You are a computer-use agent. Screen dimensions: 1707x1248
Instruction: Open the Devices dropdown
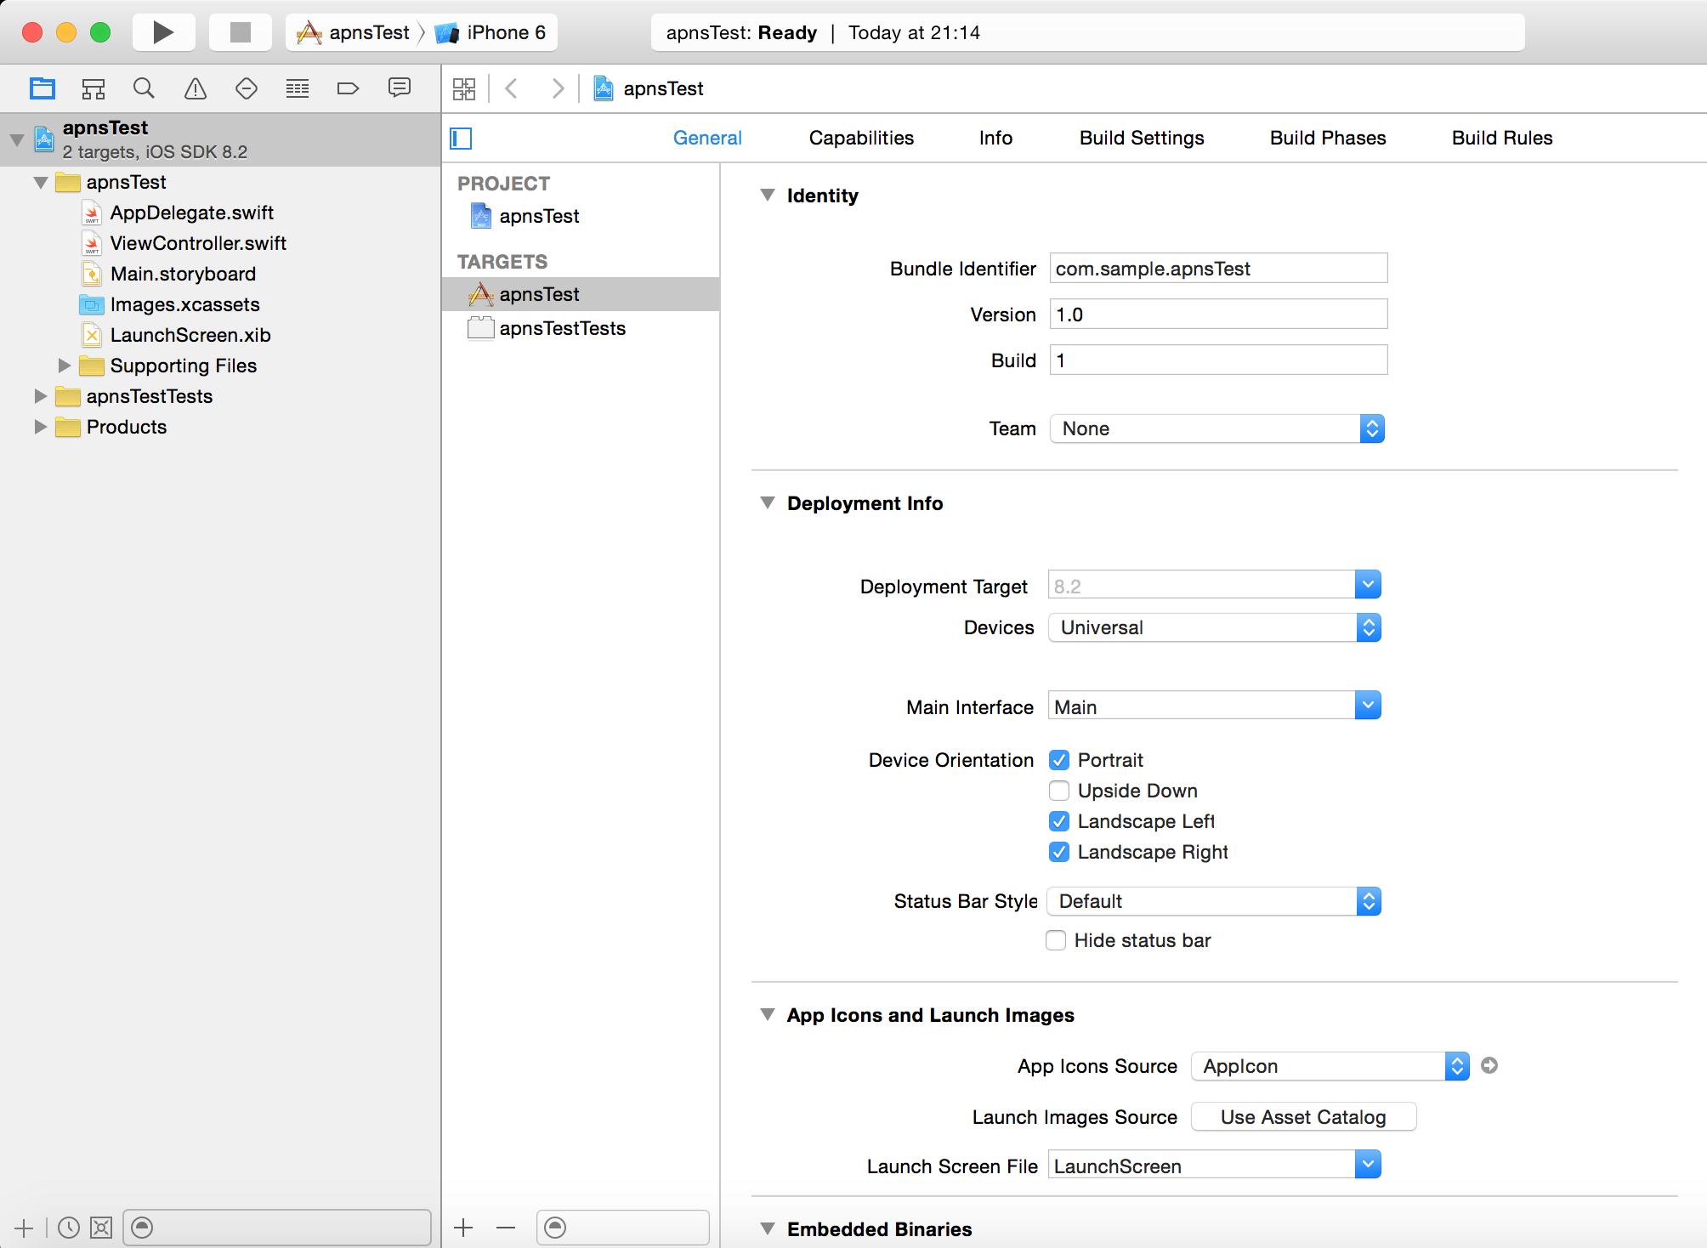(1215, 627)
